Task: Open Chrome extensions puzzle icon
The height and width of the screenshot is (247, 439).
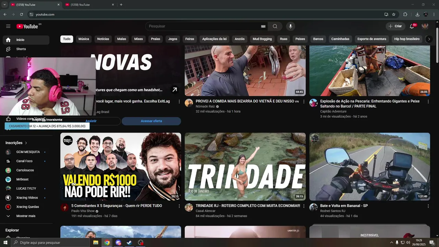Action: 405,14
